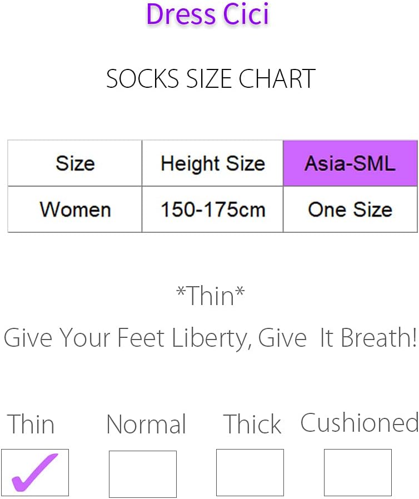Image resolution: width=419 pixels, height=499 pixels.
Task: Check the Thick thickness box
Action: (250, 472)
